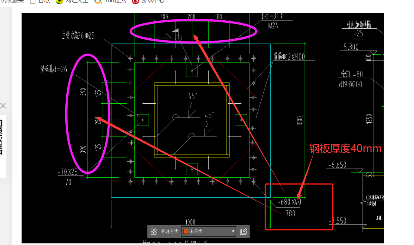Click the -5.300 elevation mark

pyautogui.click(x=349, y=47)
